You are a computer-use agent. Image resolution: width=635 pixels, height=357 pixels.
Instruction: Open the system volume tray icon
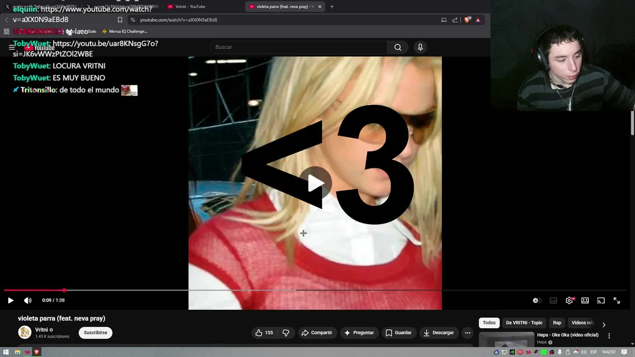pyautogui.click(x=583, y=352)
